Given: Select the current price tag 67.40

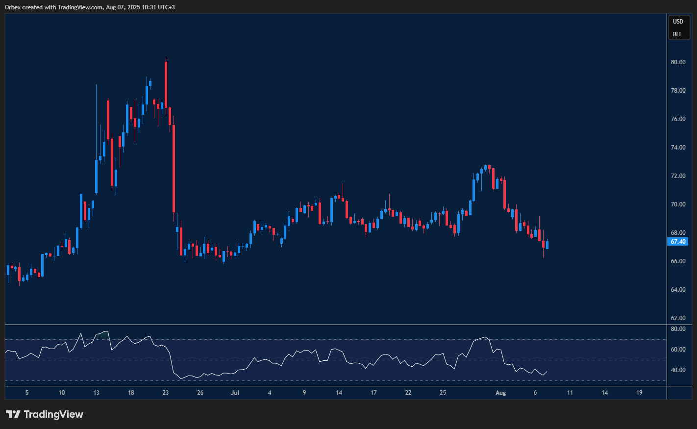Looking at the screenshot, I should 678,242.
